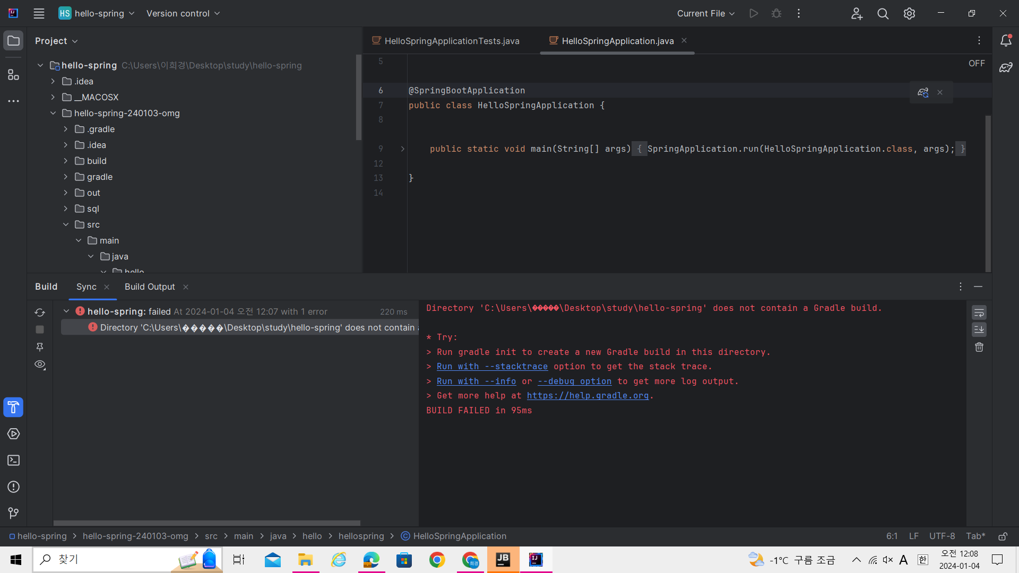
Task: Click the Debug bug icon
Action: point(776,13)
